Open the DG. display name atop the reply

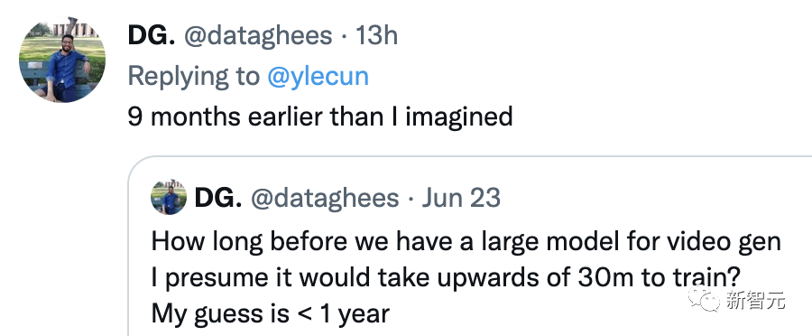click(152, 35)
